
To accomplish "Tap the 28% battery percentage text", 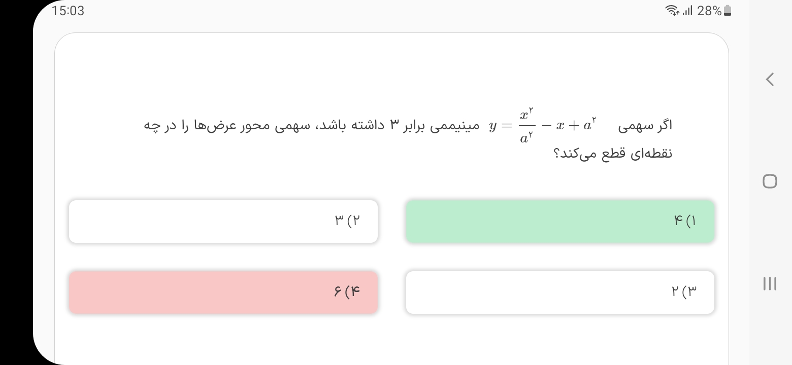I will (709, 11).
